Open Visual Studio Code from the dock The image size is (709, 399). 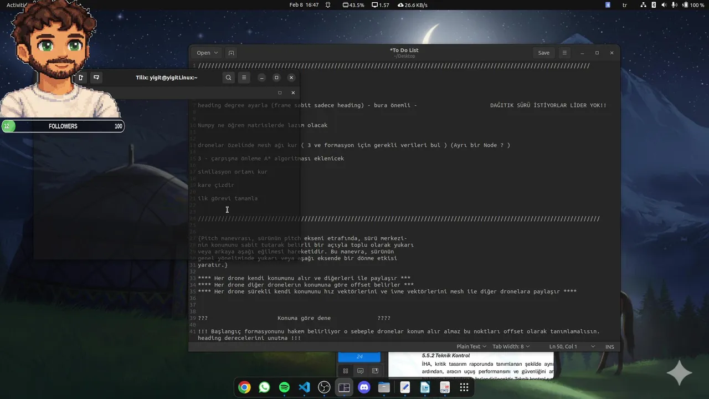(304, 387)
